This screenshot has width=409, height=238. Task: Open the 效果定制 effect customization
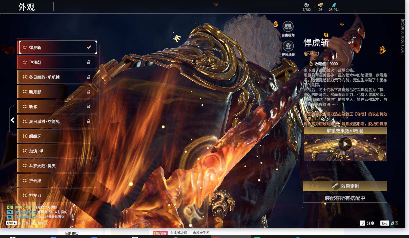tap(345, 186)
